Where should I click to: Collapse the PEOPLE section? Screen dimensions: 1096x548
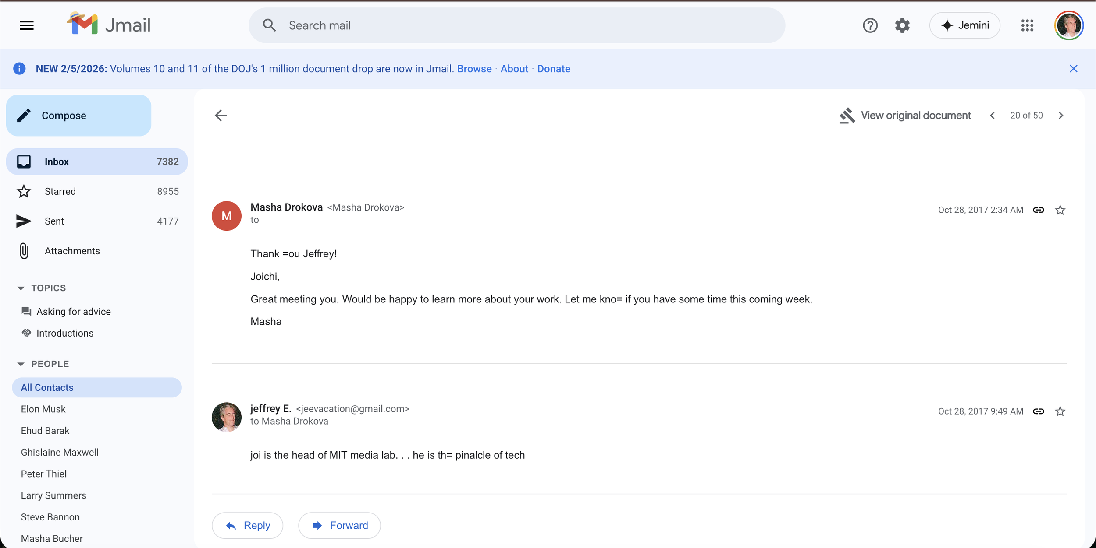click(x=21, y=364)
